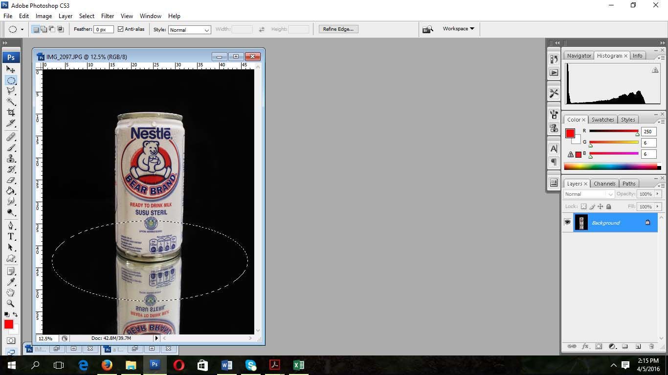Viewport: 668px width, 375px height.
Task: Toggle lock all in Layers panel
Action: tap(608, 207)
